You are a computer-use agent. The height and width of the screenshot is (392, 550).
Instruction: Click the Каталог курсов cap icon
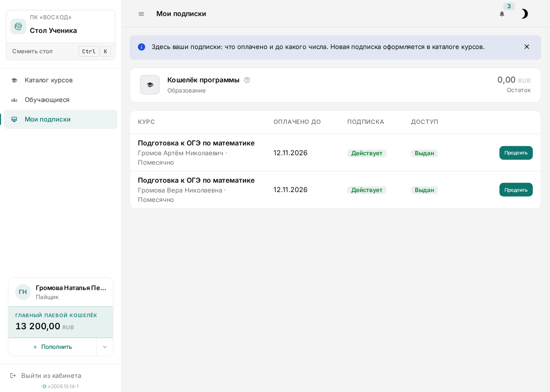[x=14, y=80]
